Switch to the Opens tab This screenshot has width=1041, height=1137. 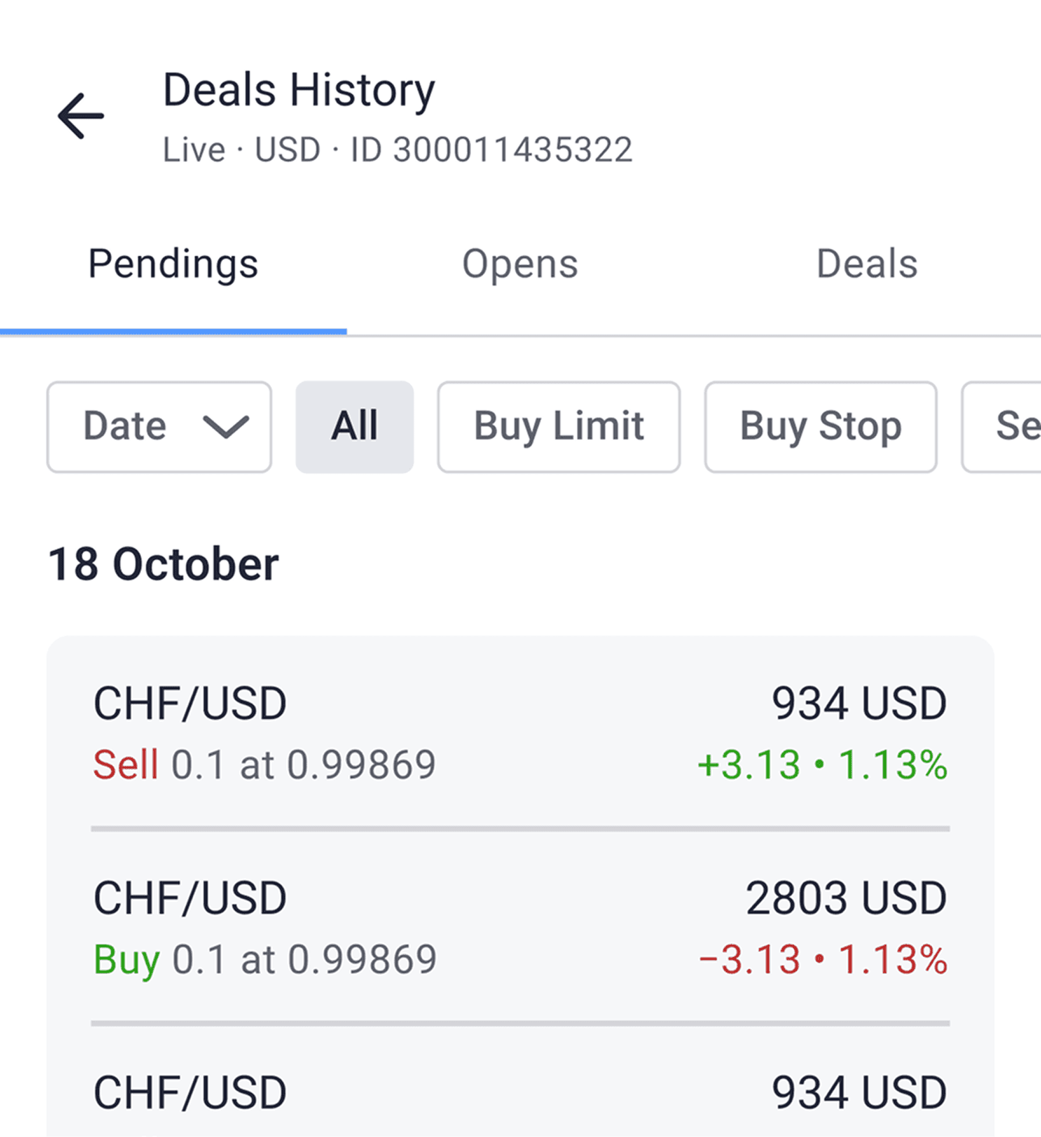[520, 264]
